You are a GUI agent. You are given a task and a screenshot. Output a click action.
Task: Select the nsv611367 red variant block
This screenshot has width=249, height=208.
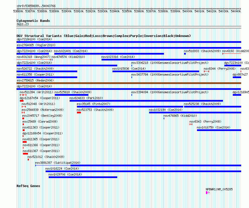pos(25,154)
